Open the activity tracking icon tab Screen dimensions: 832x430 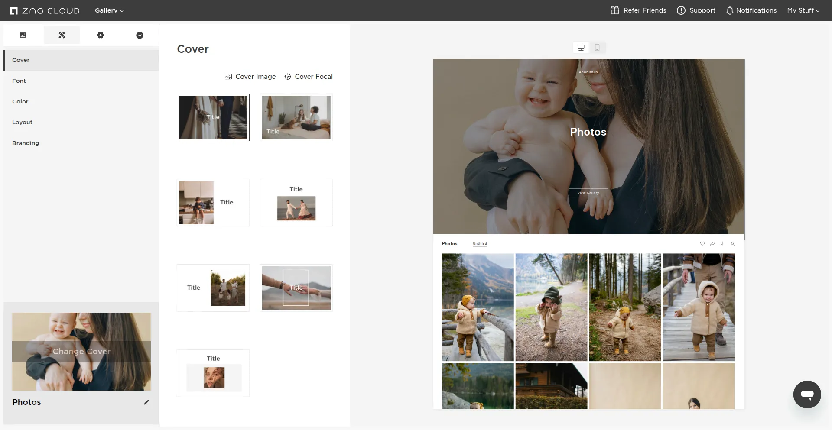click(x=140, y=35)
